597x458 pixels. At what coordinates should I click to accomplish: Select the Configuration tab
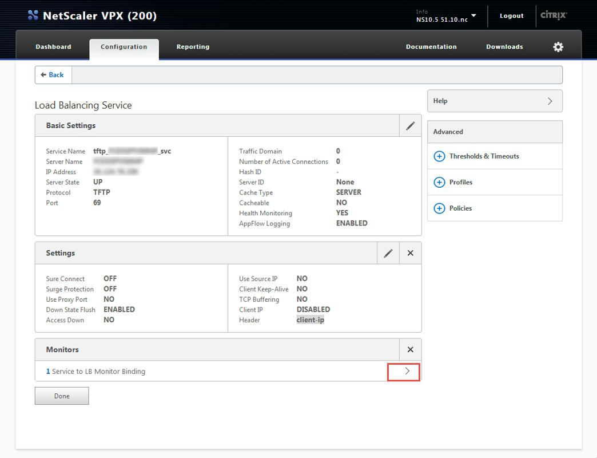[124, 47]
